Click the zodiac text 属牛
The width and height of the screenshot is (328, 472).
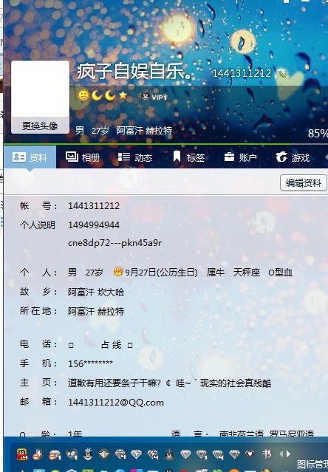coord(216,273)
